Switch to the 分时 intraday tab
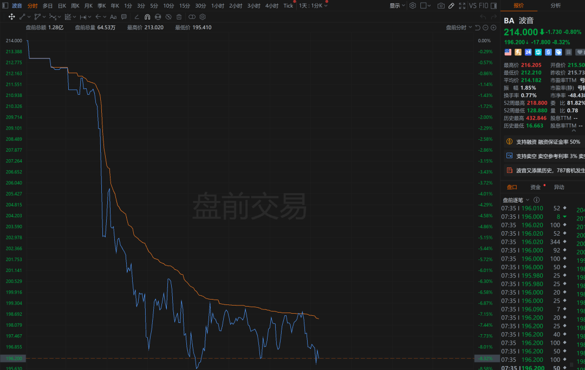 tap(32, 5)
